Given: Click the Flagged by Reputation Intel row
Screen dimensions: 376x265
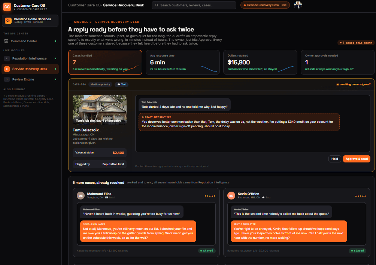Looking at the screenshot, I should click(100, 164).
